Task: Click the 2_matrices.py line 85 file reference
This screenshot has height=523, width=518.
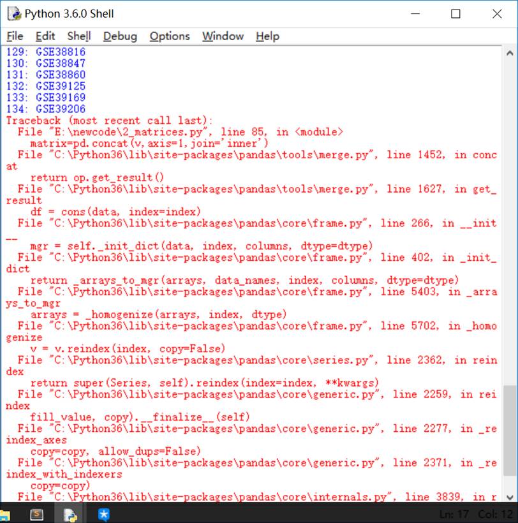Action: point(181,132)
